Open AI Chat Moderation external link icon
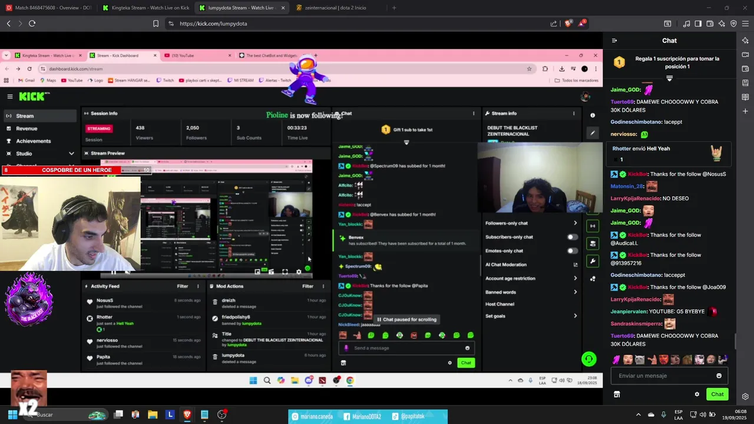 click(x=576, y=264)
